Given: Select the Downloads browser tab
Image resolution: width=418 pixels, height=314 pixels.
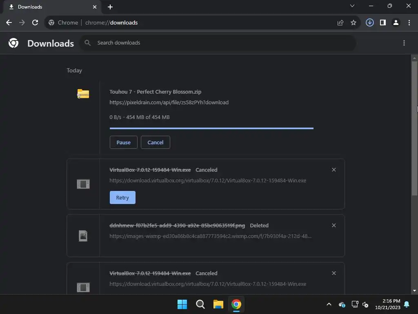Looking at the screenshot, I should pyautogui.click(x=52, y=7).
